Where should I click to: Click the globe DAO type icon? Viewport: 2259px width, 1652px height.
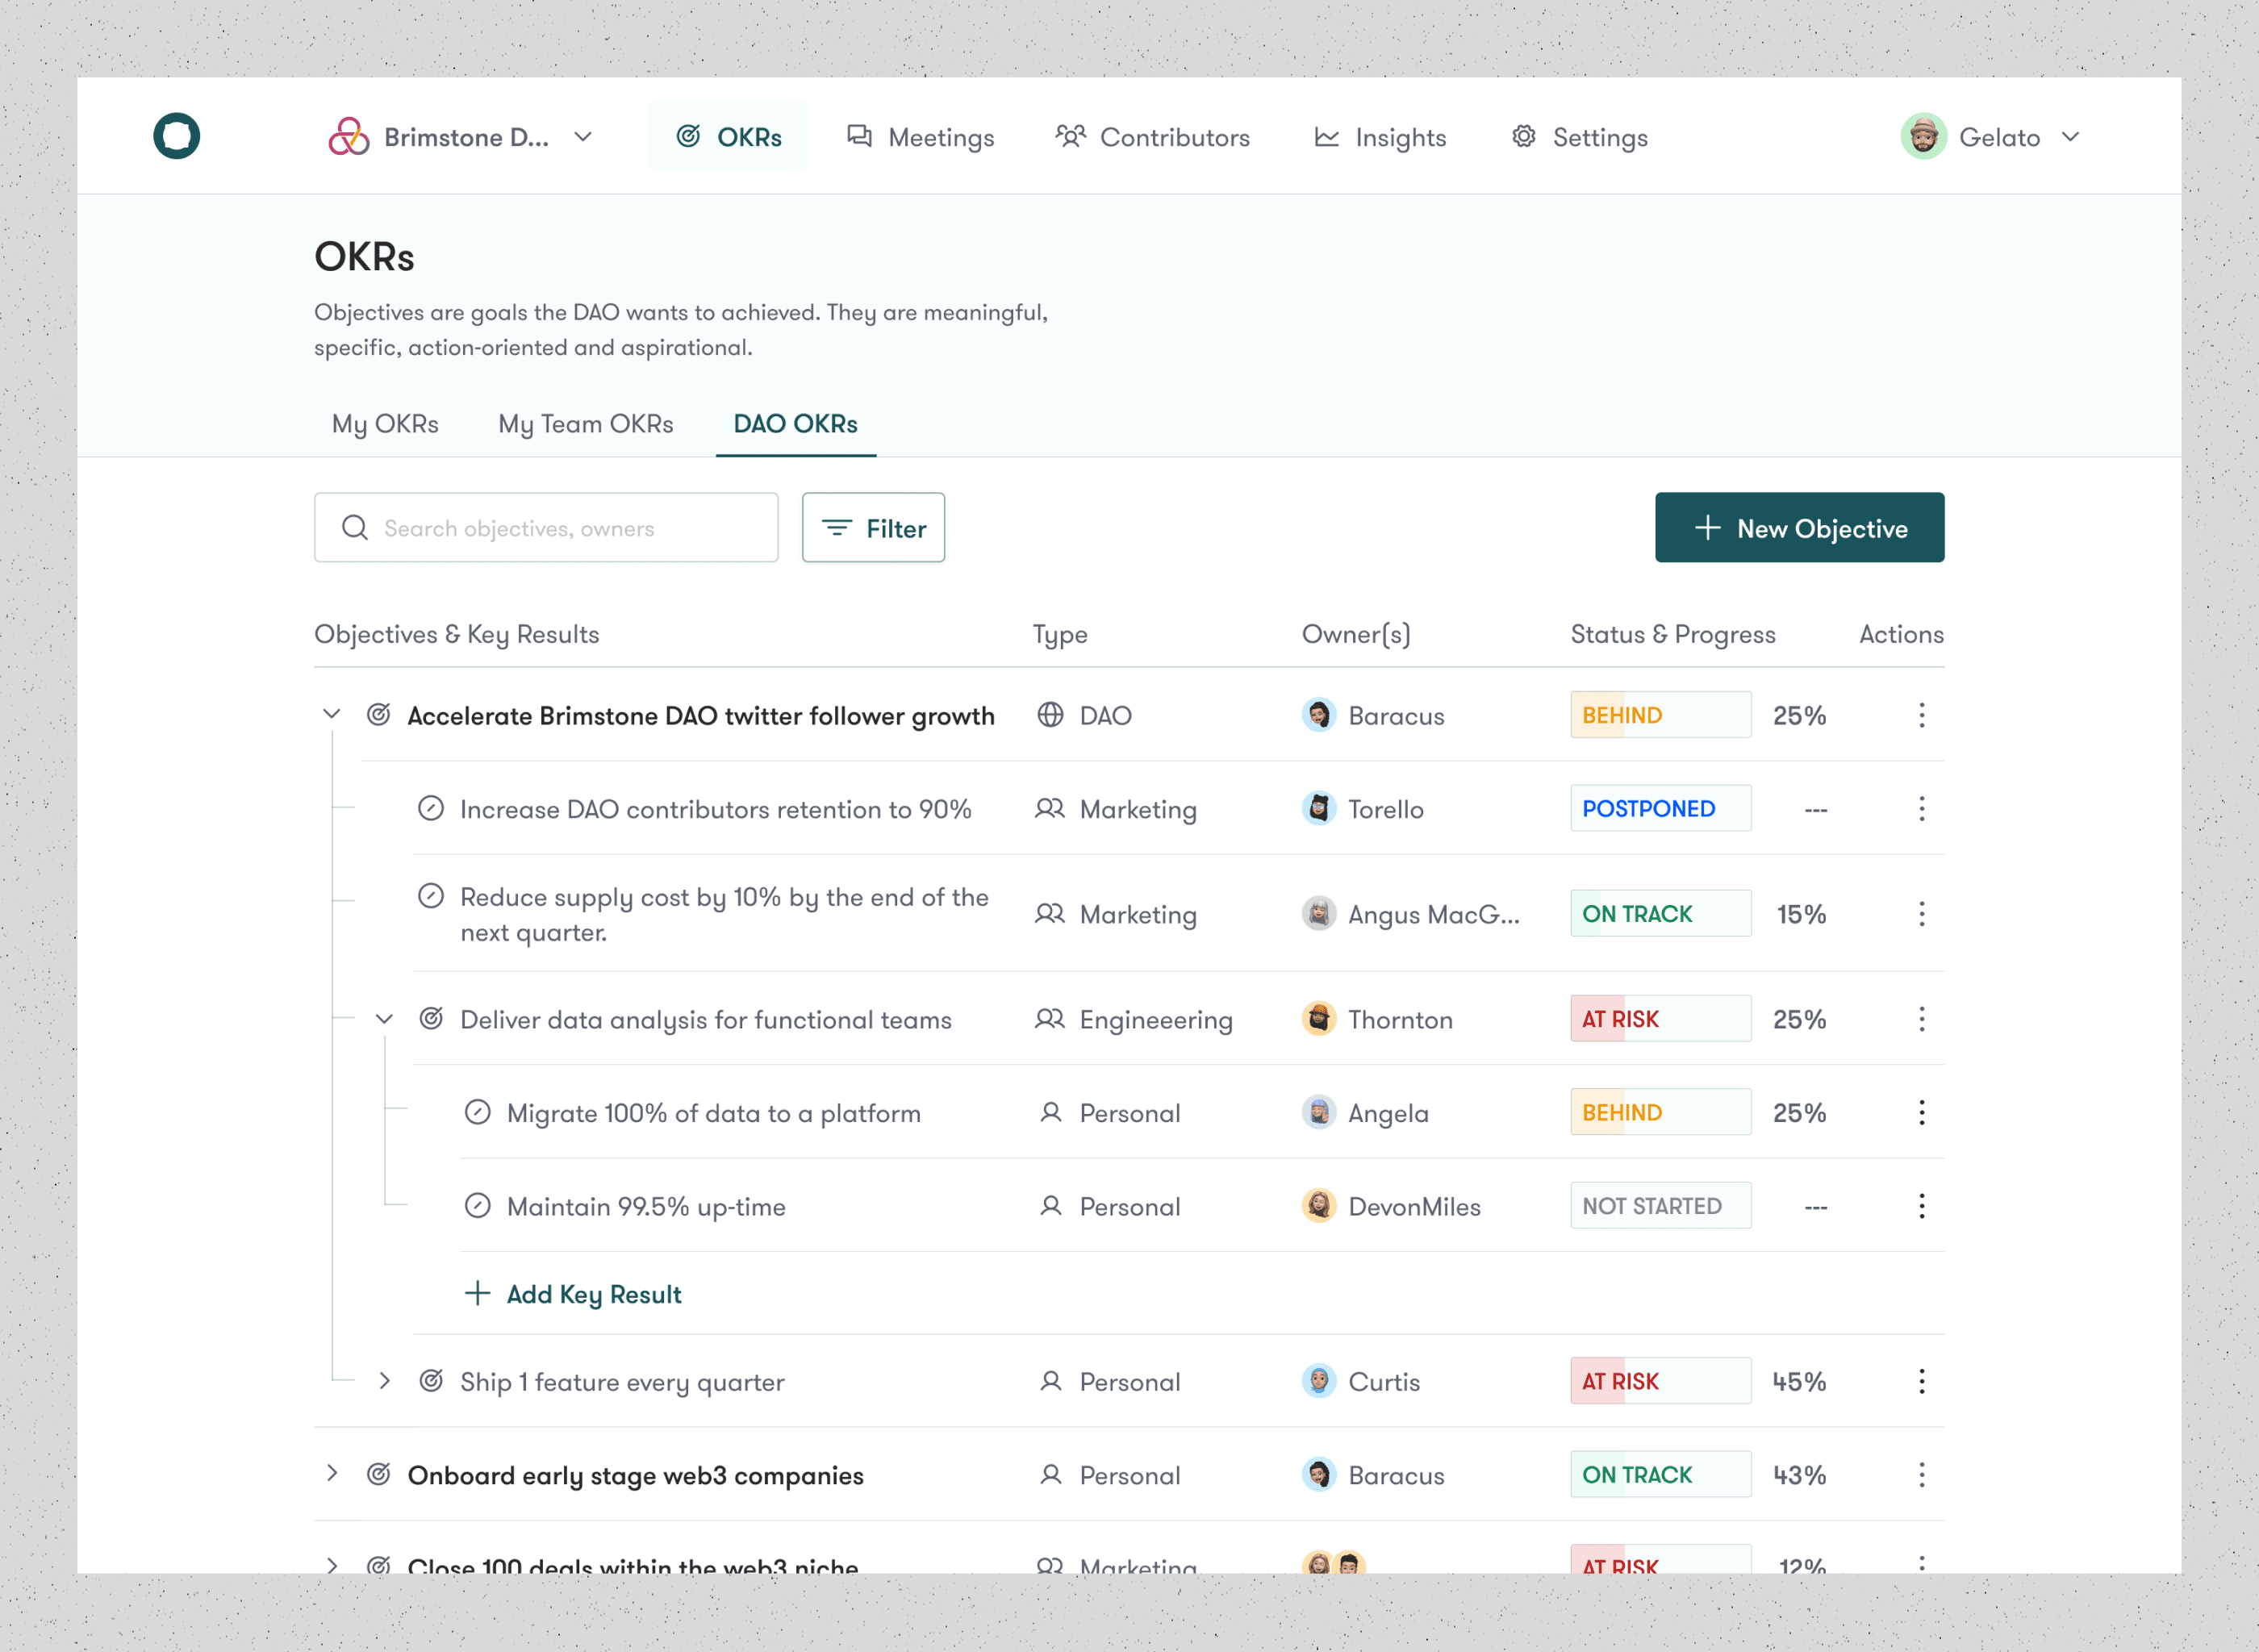(1049, 715)
